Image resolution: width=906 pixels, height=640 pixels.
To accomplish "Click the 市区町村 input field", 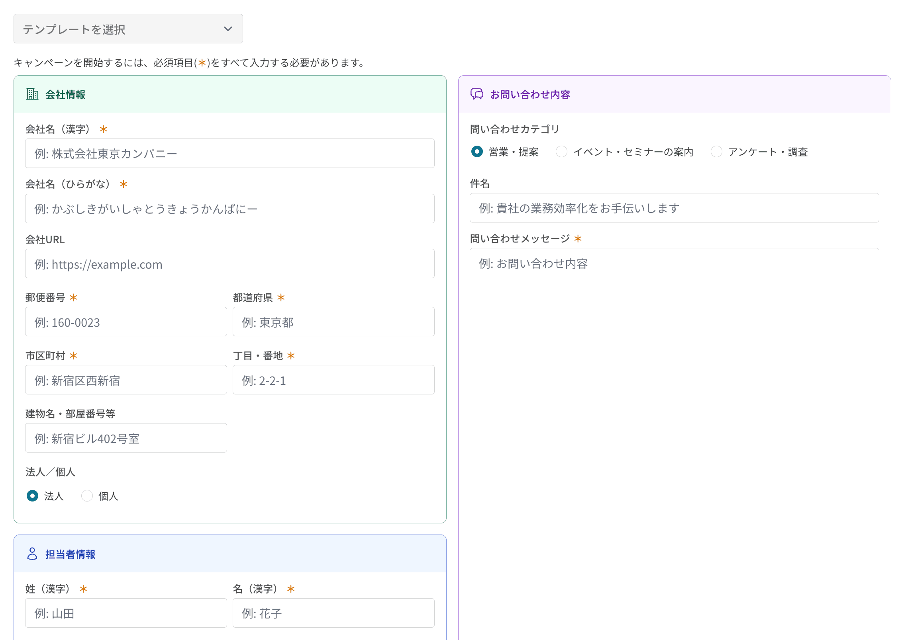I will point(126,380).
